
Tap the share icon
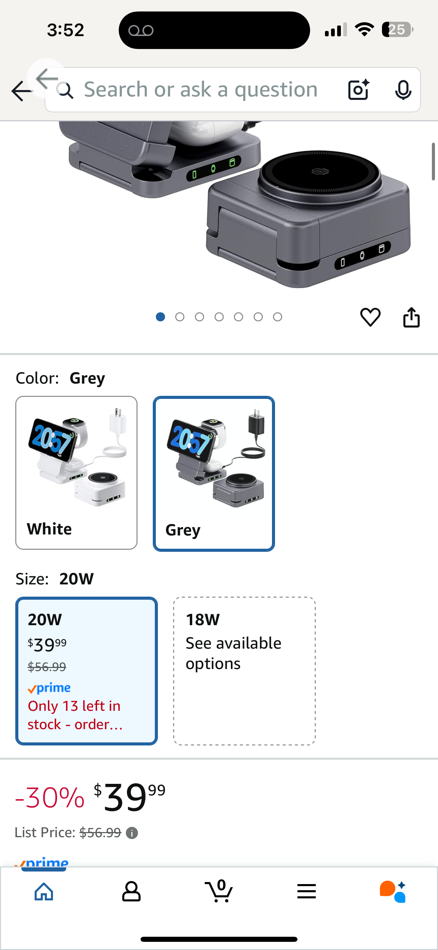411,317
